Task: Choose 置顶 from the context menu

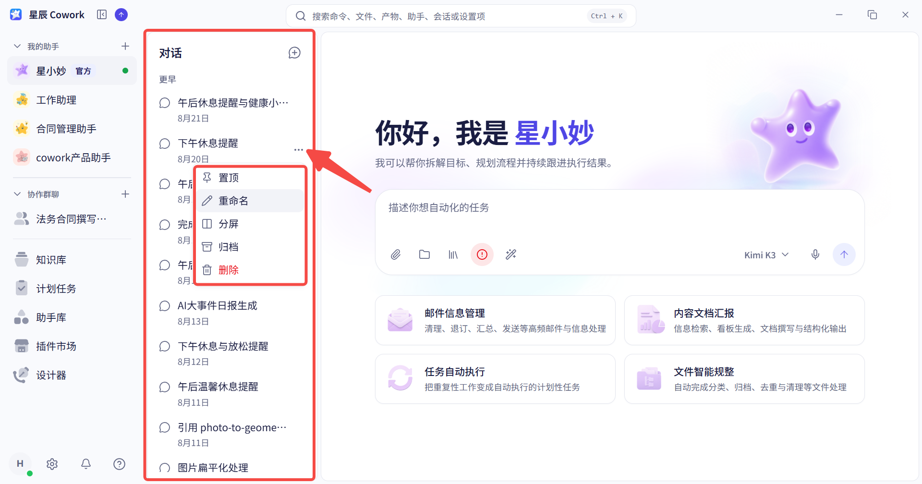Action: pyautogui.click(x=250, y=178)
